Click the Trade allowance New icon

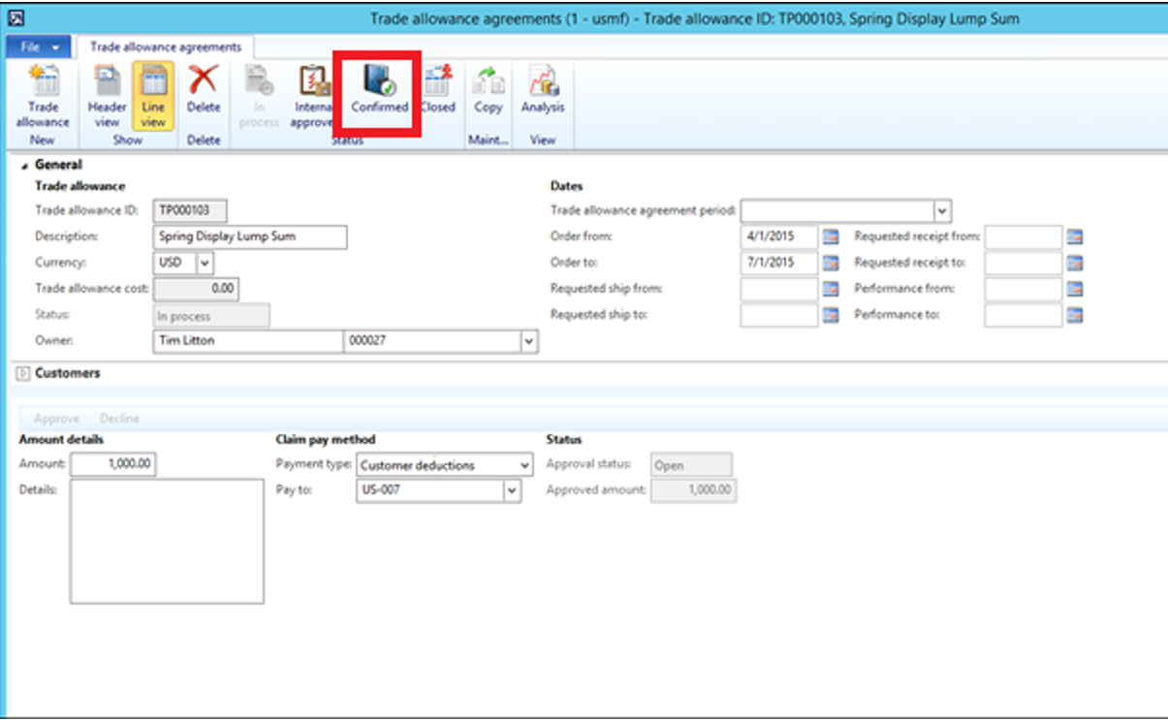pos(43,96)
